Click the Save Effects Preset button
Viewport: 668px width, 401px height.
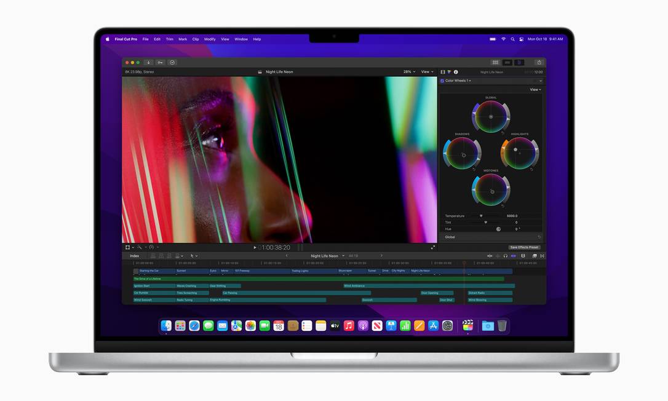click(x=525, y=247)
